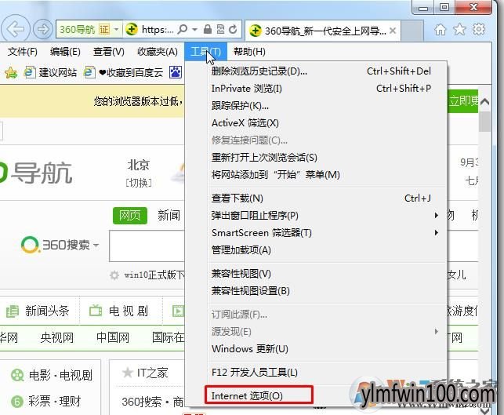Expand 弹出窗口阻止程序(P) submenu
The width and height of the screenshot is (504, 415).
pyautogui.click(x=436, y=215)
